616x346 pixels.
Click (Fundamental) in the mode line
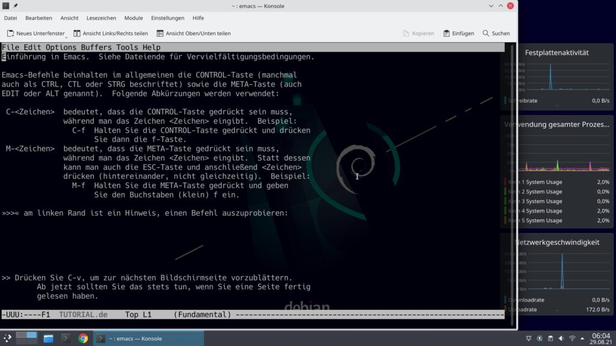click(x=202, y=315)
